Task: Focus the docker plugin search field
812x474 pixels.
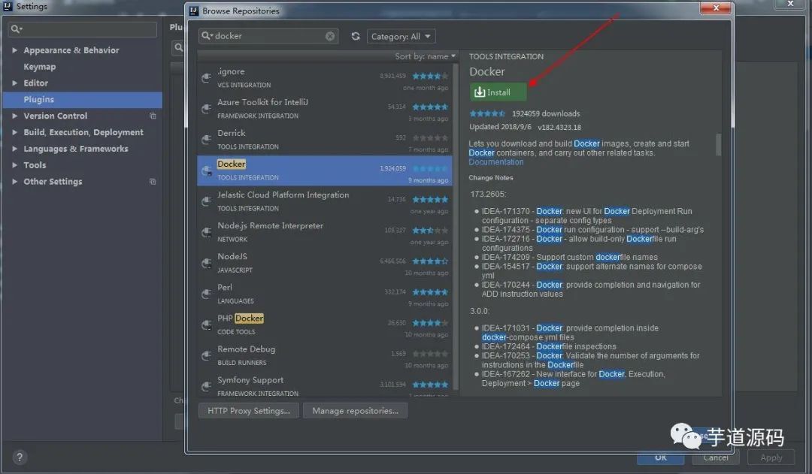Action: pos(268,36)
